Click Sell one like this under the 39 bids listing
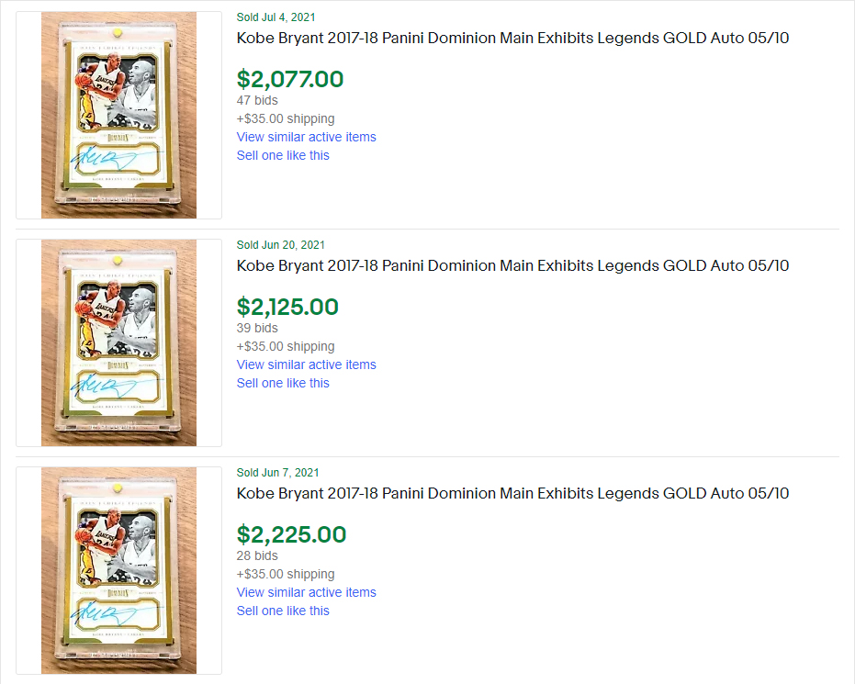This screenshot has width=855, height=684. [x=283, y=383]
